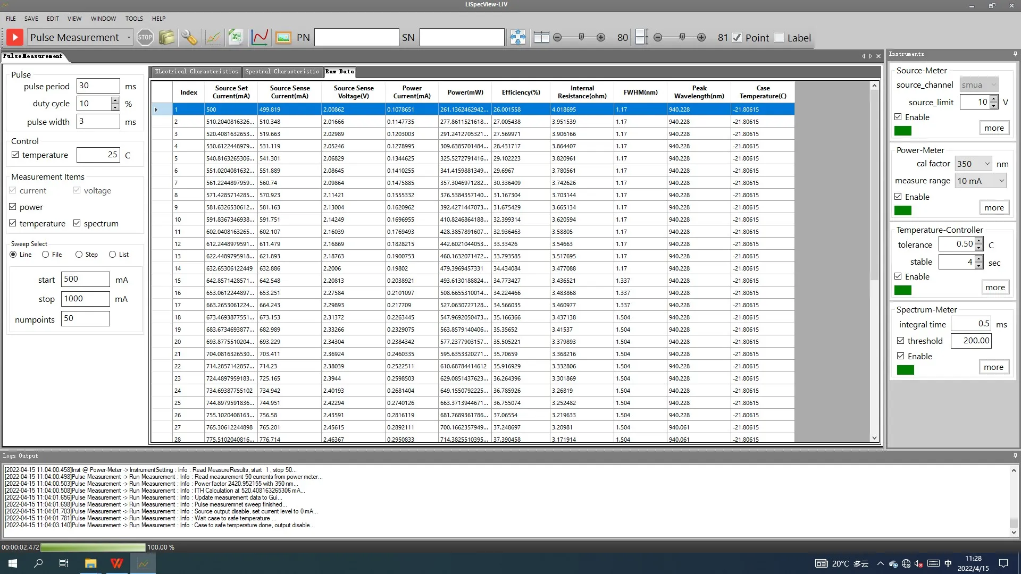
Task: Select the Step sweep radio button
Action: (79, 255)
